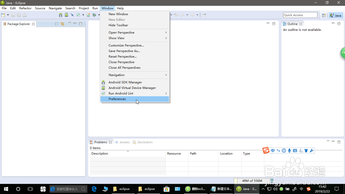Image resolution: width=345 pixels, height=194 pixels.
Task: Click the Sogou skin shirt icon
Action: 306,151
